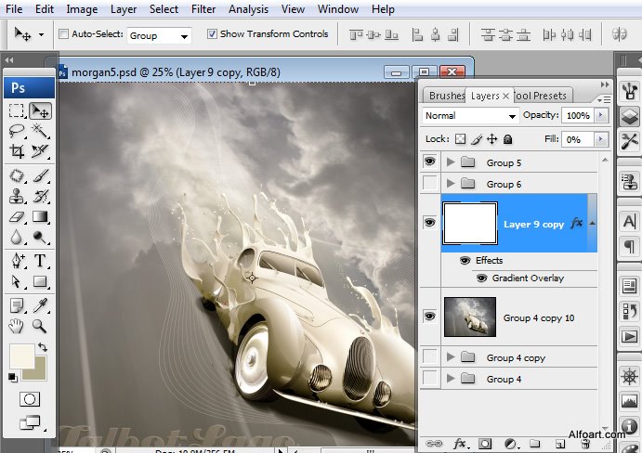
Task: Hide the Gradient Overlay effect
Action: tap(480, 278)
